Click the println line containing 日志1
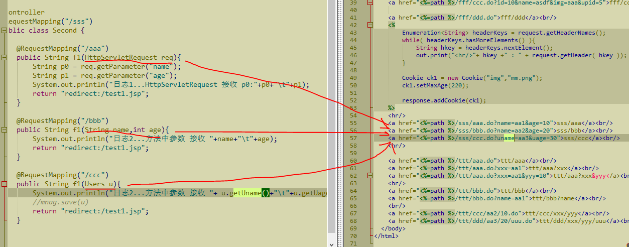629x247 pixels. tap(171, 85)
